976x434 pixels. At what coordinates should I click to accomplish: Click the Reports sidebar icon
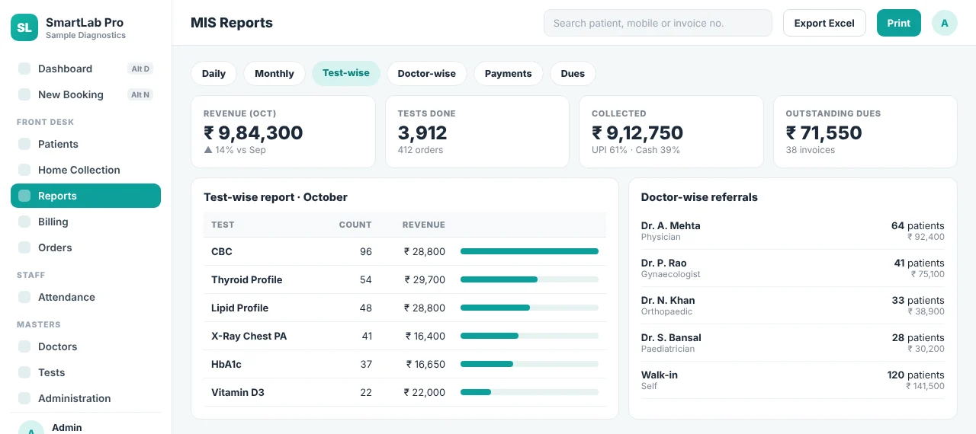coord(24,196)
